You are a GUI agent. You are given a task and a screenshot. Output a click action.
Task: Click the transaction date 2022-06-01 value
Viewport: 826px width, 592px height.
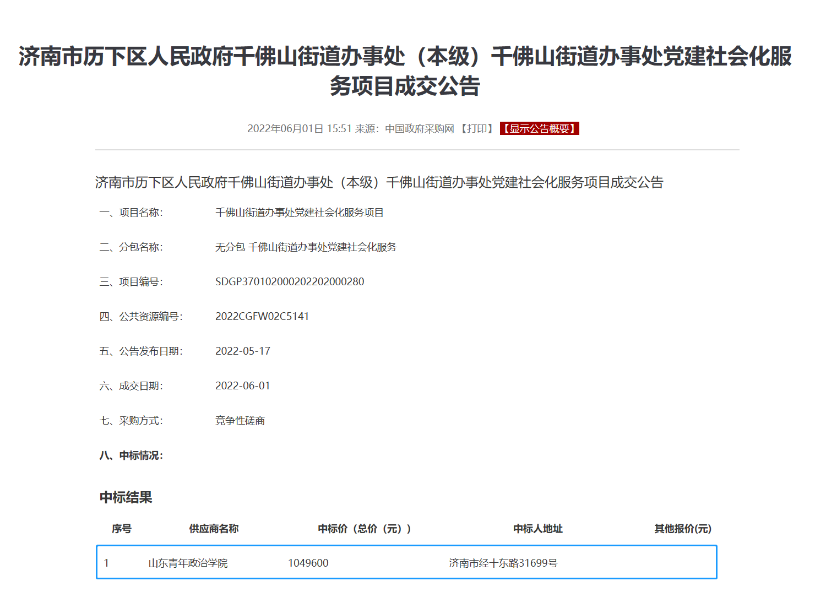[243, 386]
